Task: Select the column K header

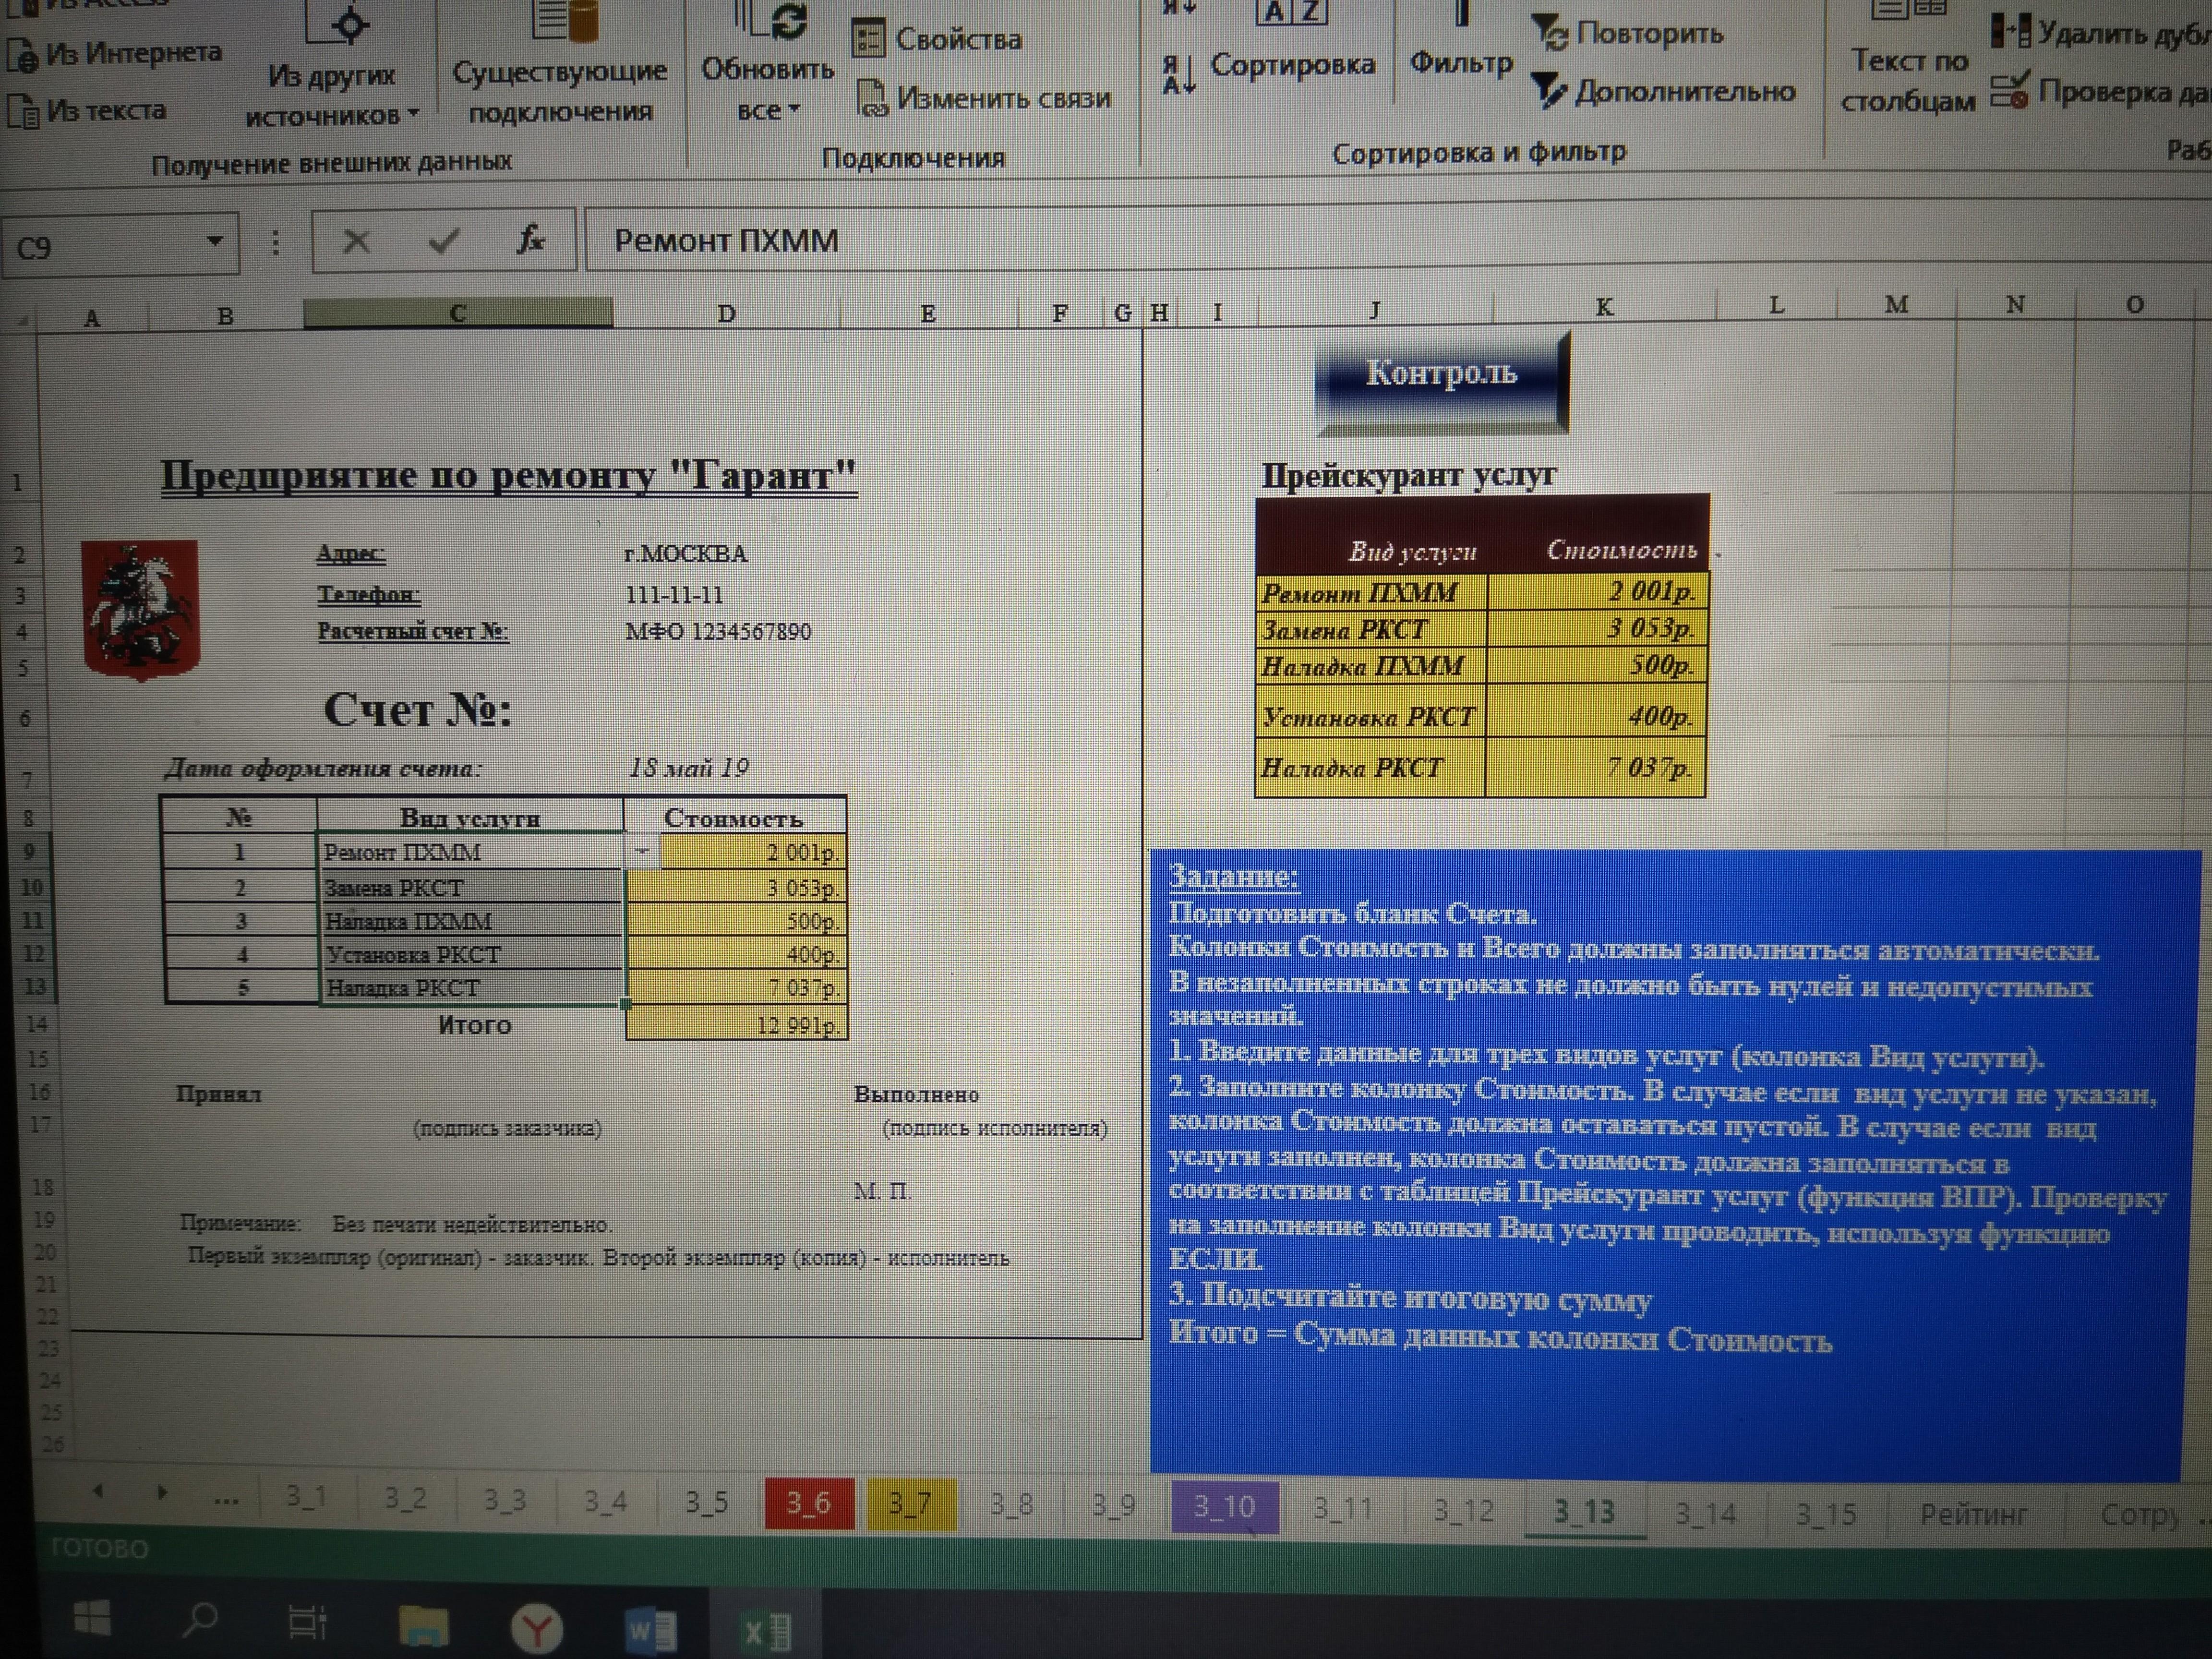Action: tap(1604, 307)
